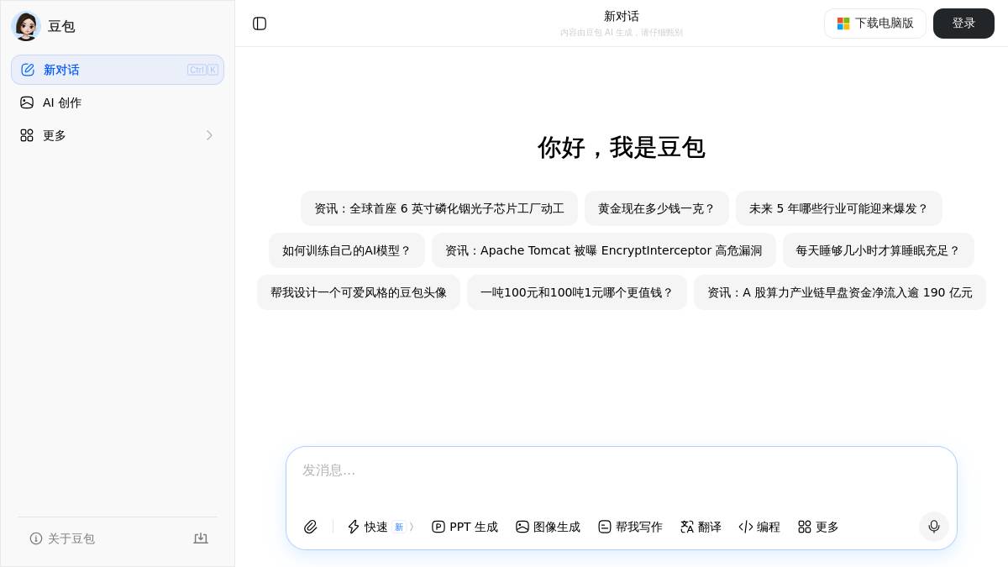The image size is (1008, 567).
Task: Click the 更多 grid icon in sidebar
Action: [x=27, y=135]
